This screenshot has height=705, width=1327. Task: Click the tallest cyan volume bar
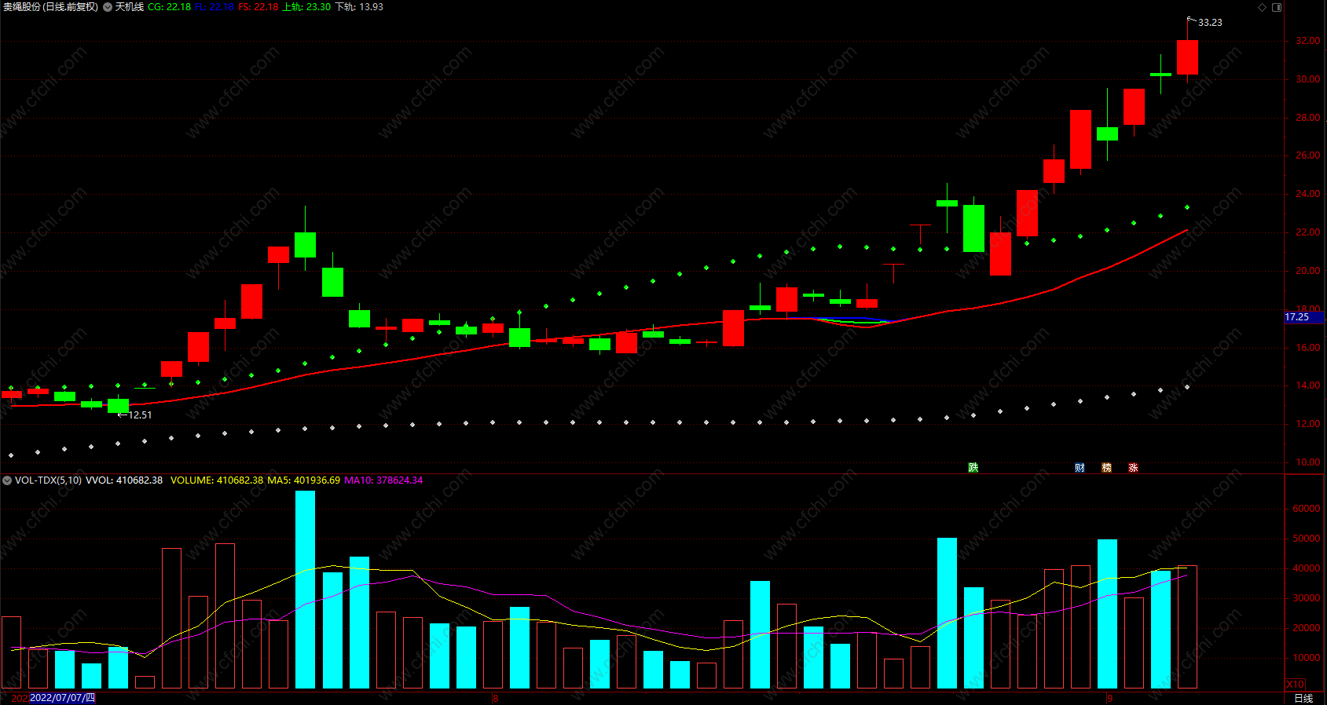coord(305,590)
